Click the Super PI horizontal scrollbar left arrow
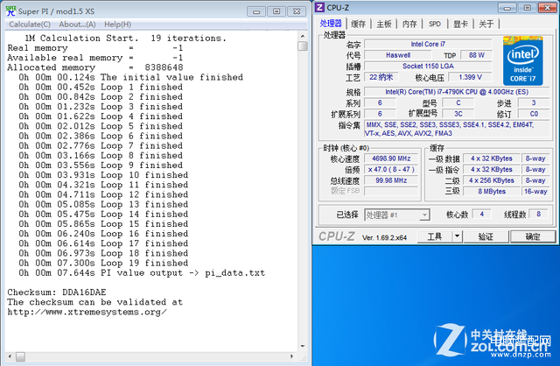 click(10, 356)
